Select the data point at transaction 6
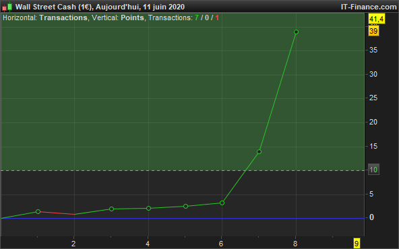The height and width of the screenshot is (249, 399). click(222, 203)
